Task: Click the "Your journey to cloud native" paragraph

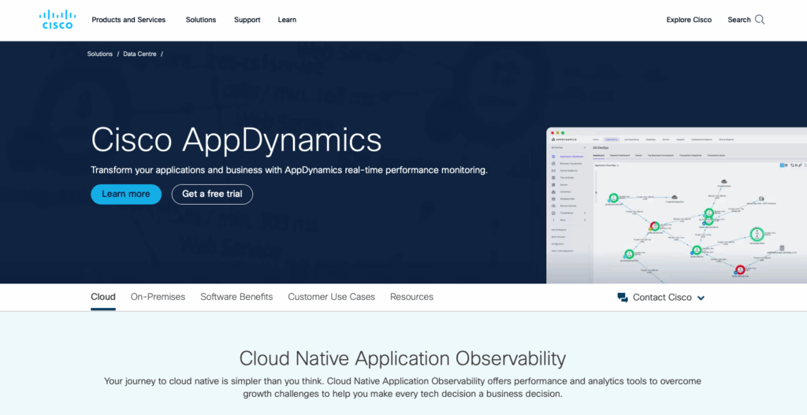Action: (403, 387)
